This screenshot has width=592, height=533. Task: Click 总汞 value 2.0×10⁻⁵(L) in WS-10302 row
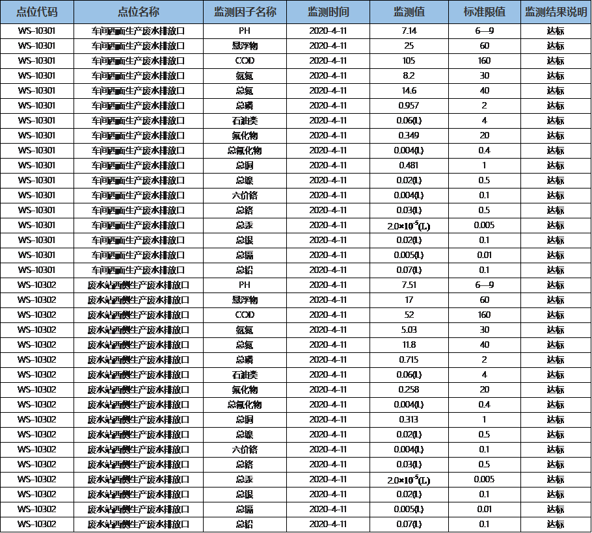click(x=409, y=480)
